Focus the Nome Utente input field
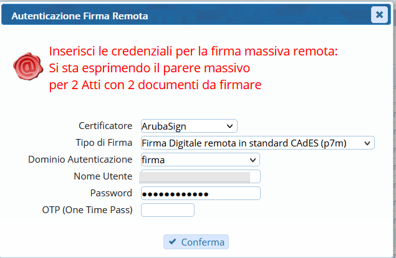The height and width of the screenshot is (258, 396). coord(200,176)
